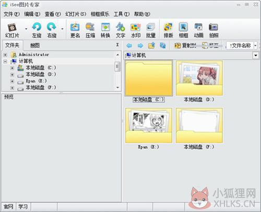Viewport: 261px width, 212px height.
Task: Click the 预览 panel label
Action: point(9,97)
